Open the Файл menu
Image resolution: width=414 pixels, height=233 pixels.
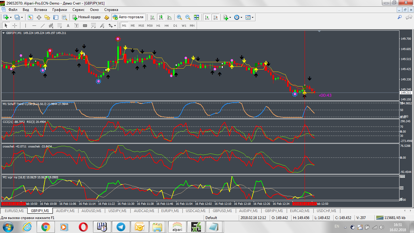[x=13, y=9]
